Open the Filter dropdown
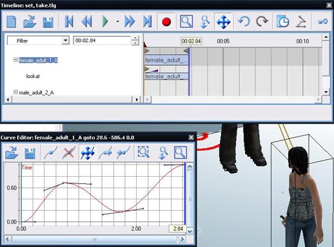334x247 pixels. (65, 41)
